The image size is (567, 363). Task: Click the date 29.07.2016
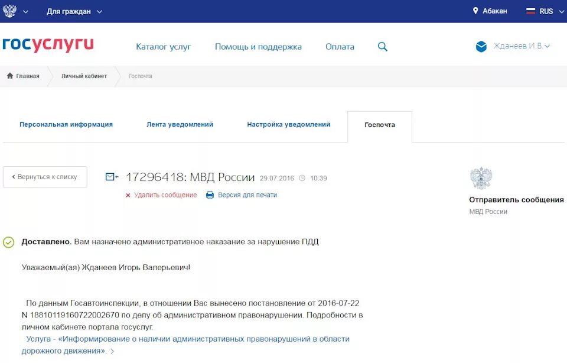(x=277, y=178)
